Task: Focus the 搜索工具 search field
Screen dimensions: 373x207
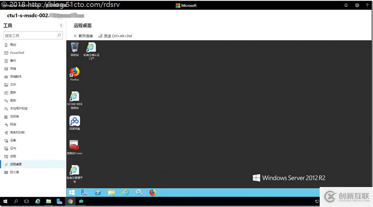Action: (33, 36)
